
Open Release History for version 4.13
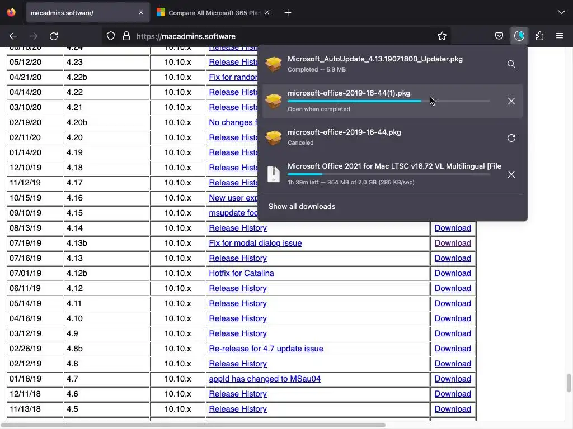click(238, 258)
